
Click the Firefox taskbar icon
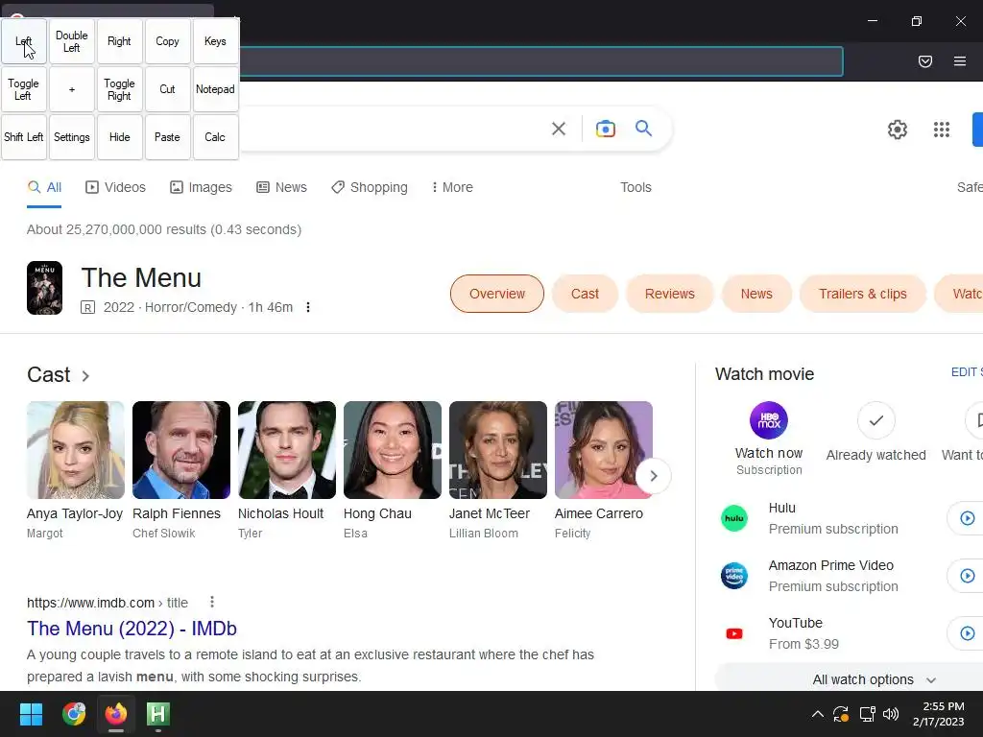[x=116, y=714]
